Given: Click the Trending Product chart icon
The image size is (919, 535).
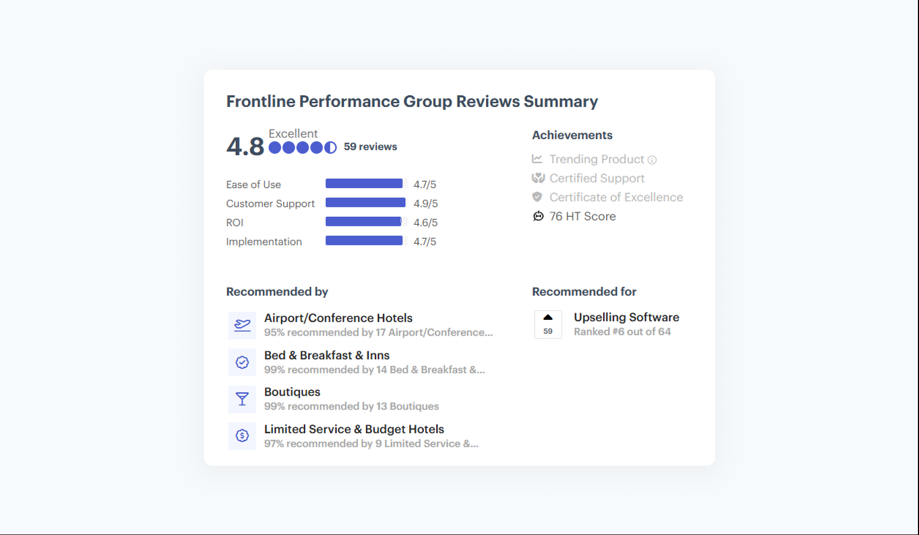Looking at the screenshot, I should [x=537, y=159].
